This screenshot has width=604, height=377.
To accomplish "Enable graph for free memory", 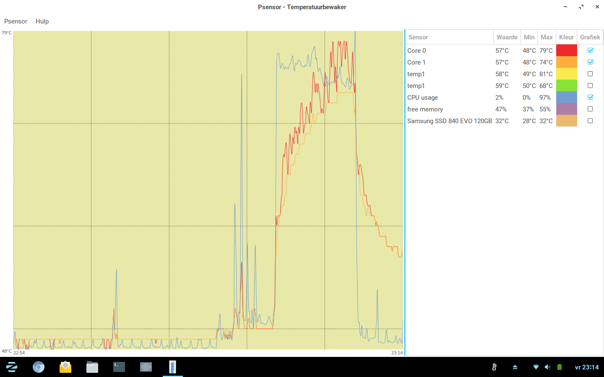I will click(590, 109).
